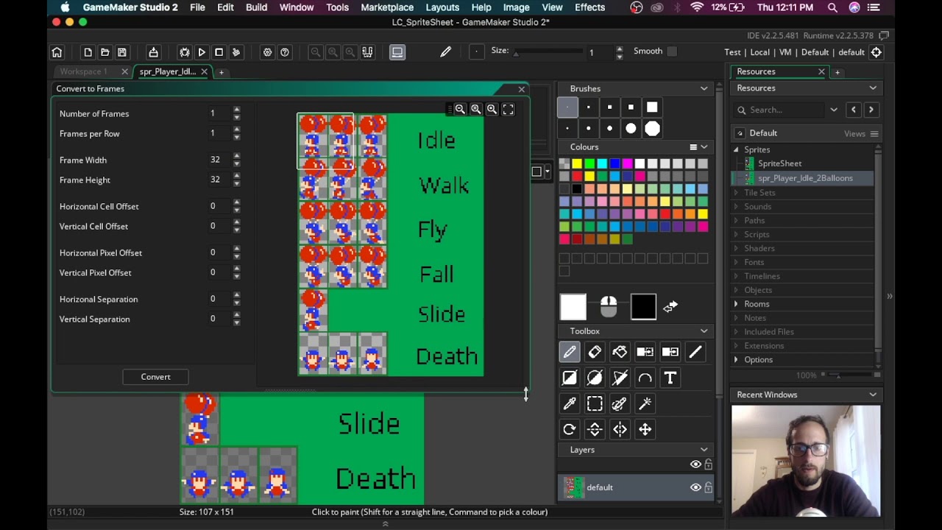
Task: Collapse the Layers panel
Action: coord(704,450)
